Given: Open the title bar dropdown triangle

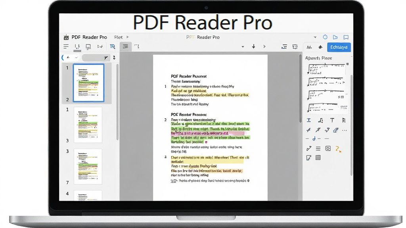Looking at the screenshot, I should 315,37.
